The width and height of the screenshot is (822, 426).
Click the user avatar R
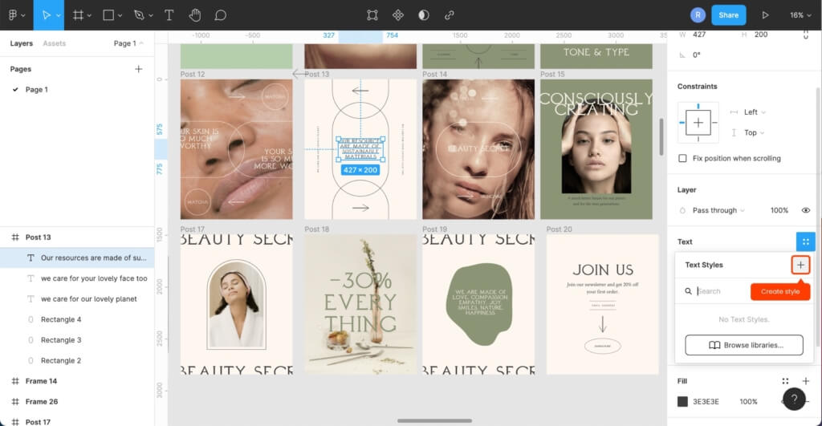tap(698, 15)
